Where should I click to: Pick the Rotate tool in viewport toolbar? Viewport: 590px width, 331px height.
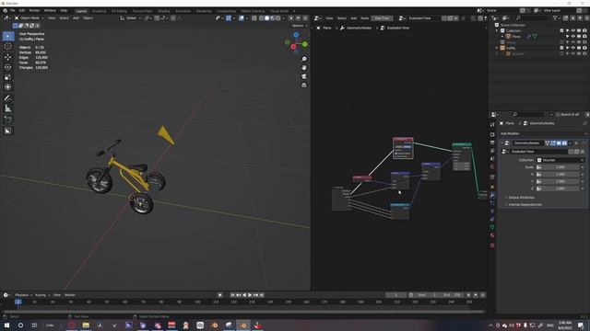click(x=8, y=67)
